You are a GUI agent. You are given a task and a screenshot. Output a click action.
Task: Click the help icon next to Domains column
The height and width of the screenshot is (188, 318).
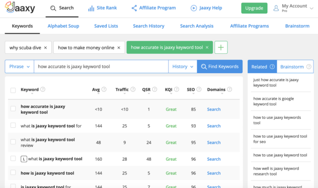230,89
